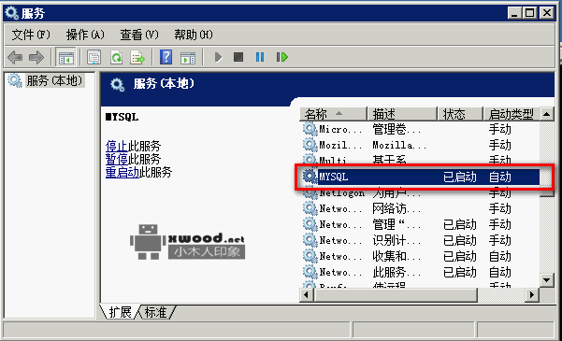This screenshot has height=341, width=562.
Task: Switch to the 标准 tab
Action: click(x=155, y=312)
